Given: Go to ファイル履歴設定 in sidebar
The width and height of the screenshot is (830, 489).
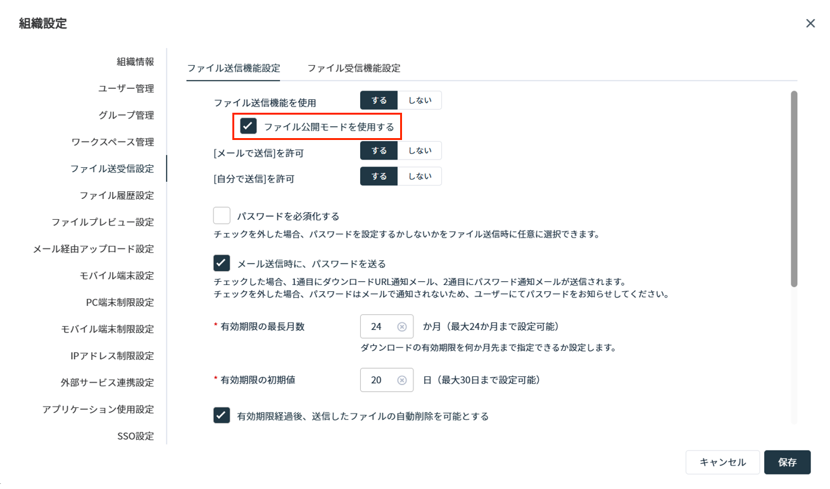Looking at the screenshot, I should tap(116, 195).
